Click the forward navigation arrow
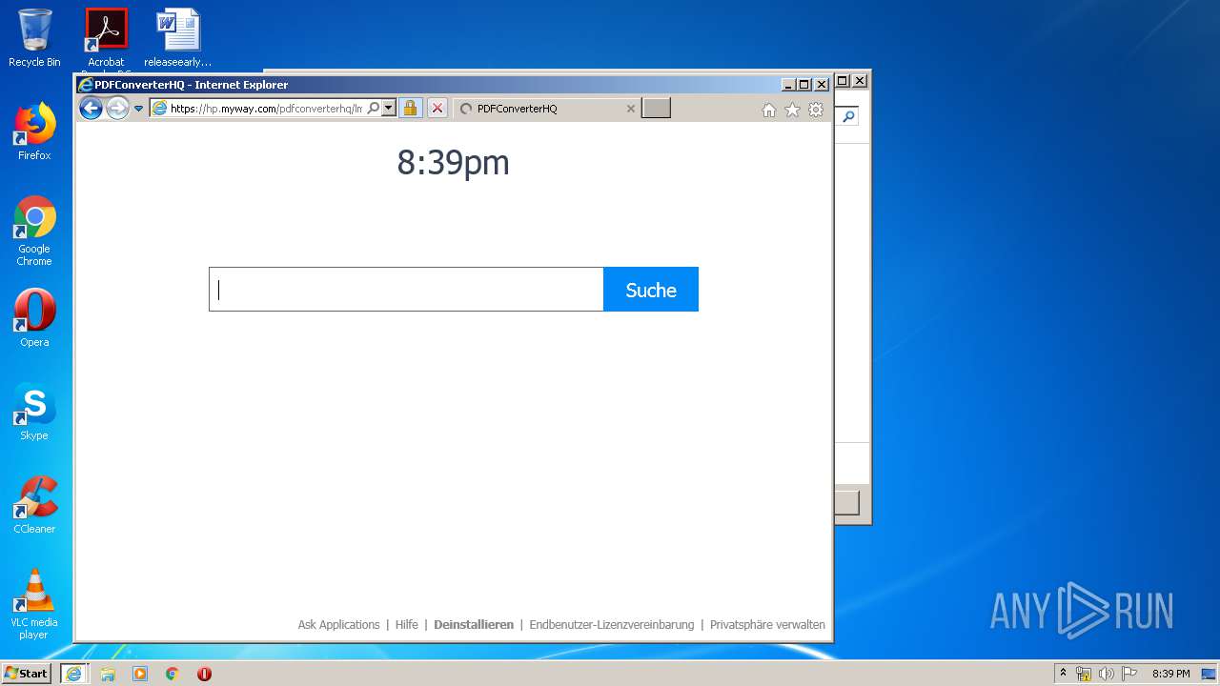The height and width of the screenshot is (686, 1220). point(117,109)
